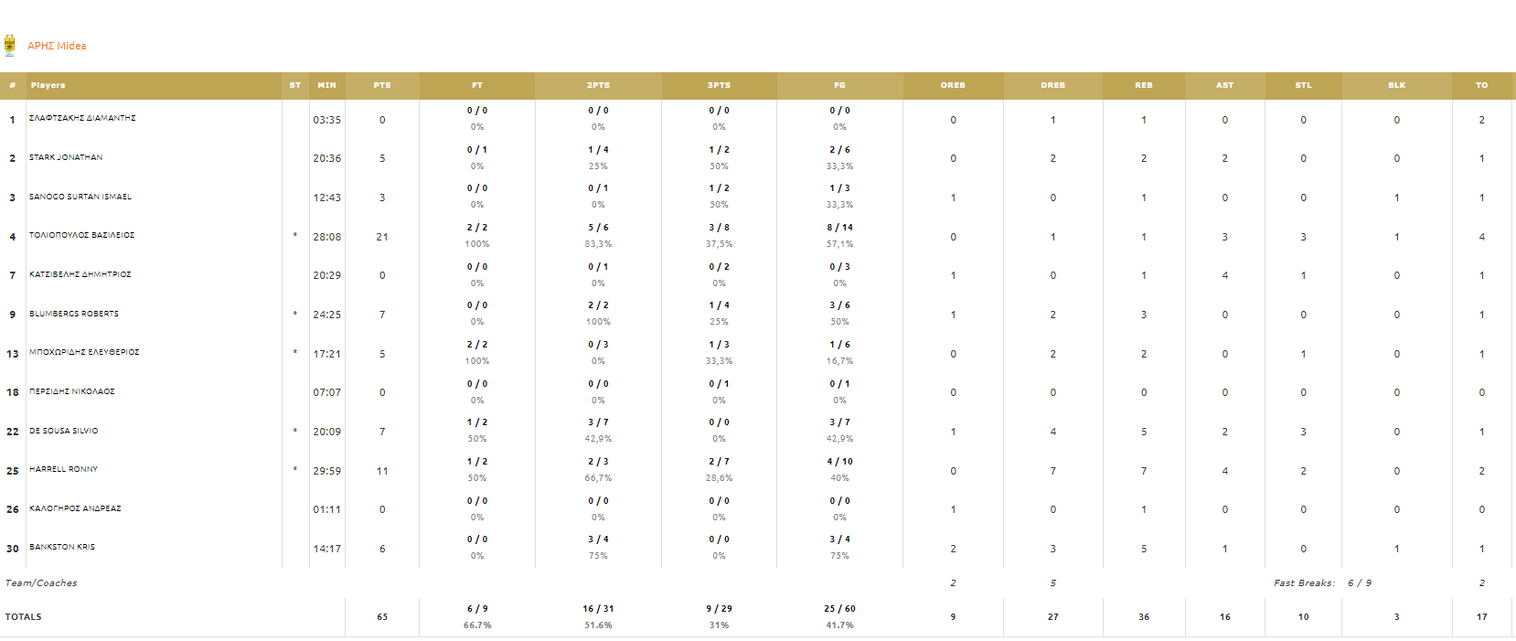
Task: Open player BLUMBERGS ROBERTS
Action: click(x=74, y=314)
